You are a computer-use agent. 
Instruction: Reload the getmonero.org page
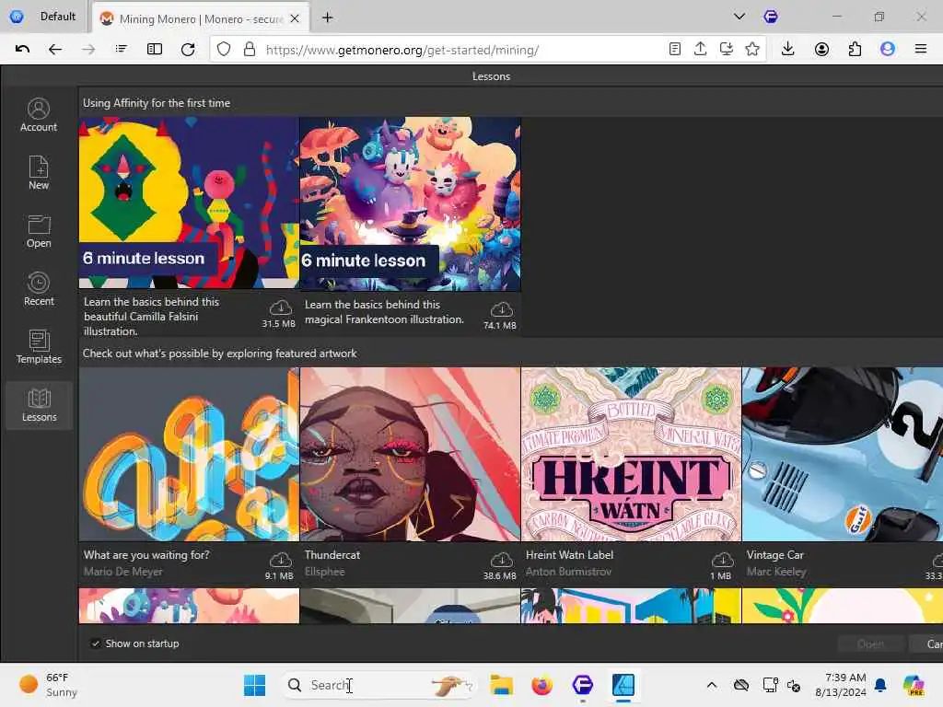[x=188, y=50]
